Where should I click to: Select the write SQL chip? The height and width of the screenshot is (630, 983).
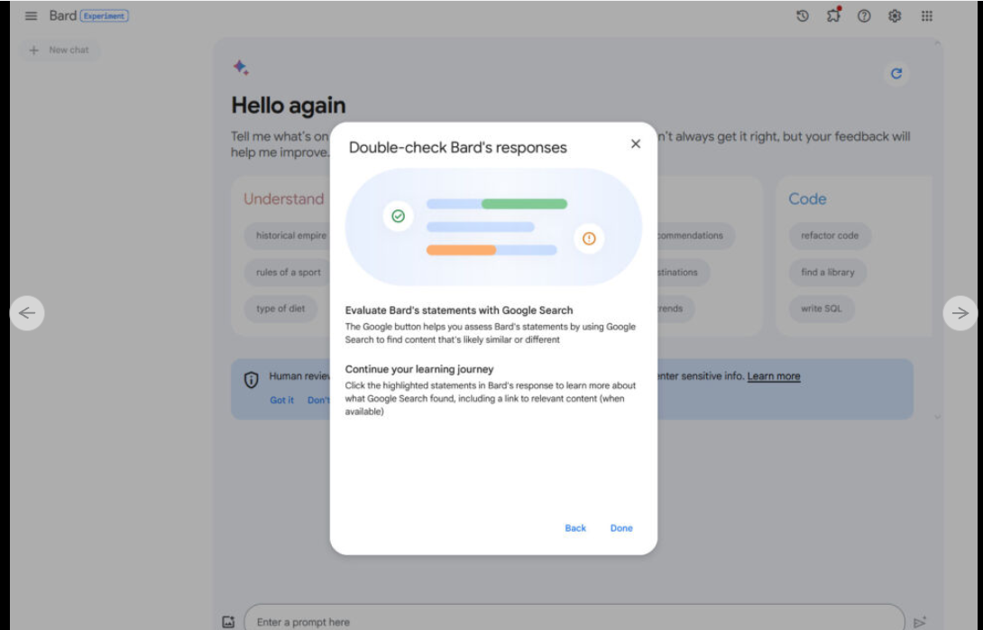click(x=822, y=309)
